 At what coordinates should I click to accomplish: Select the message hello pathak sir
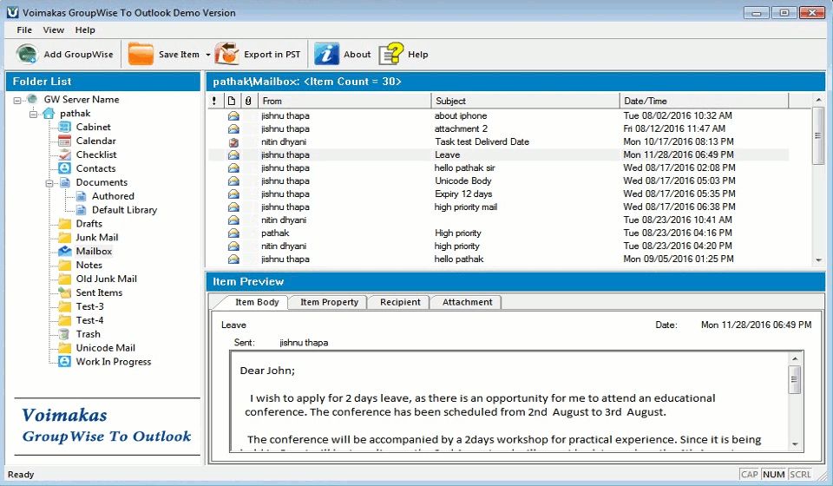(x=498, y=167)
